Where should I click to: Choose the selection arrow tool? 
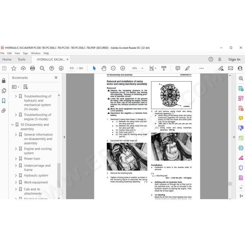[94, 68]
